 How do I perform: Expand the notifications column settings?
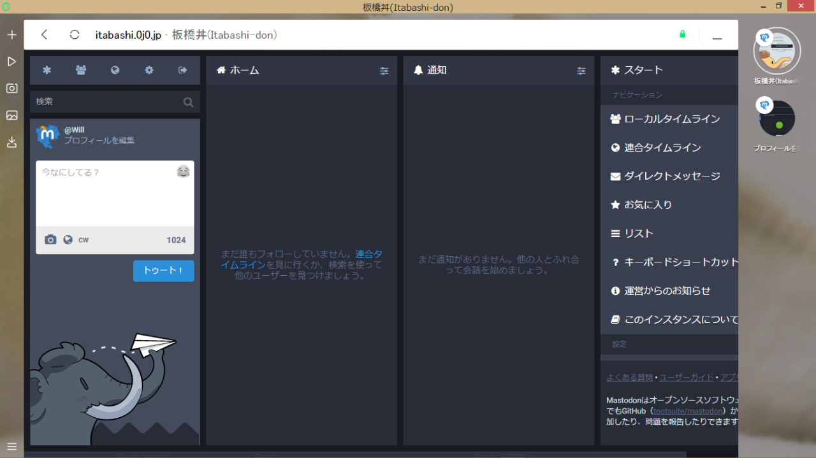(x=581, y=71)
